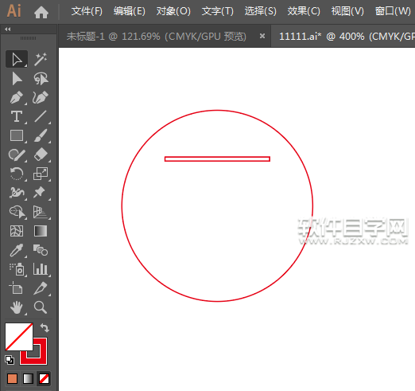Reset to default fill and stroke
The width and height of the screenshot is (415, 391).
coord(10,360)
